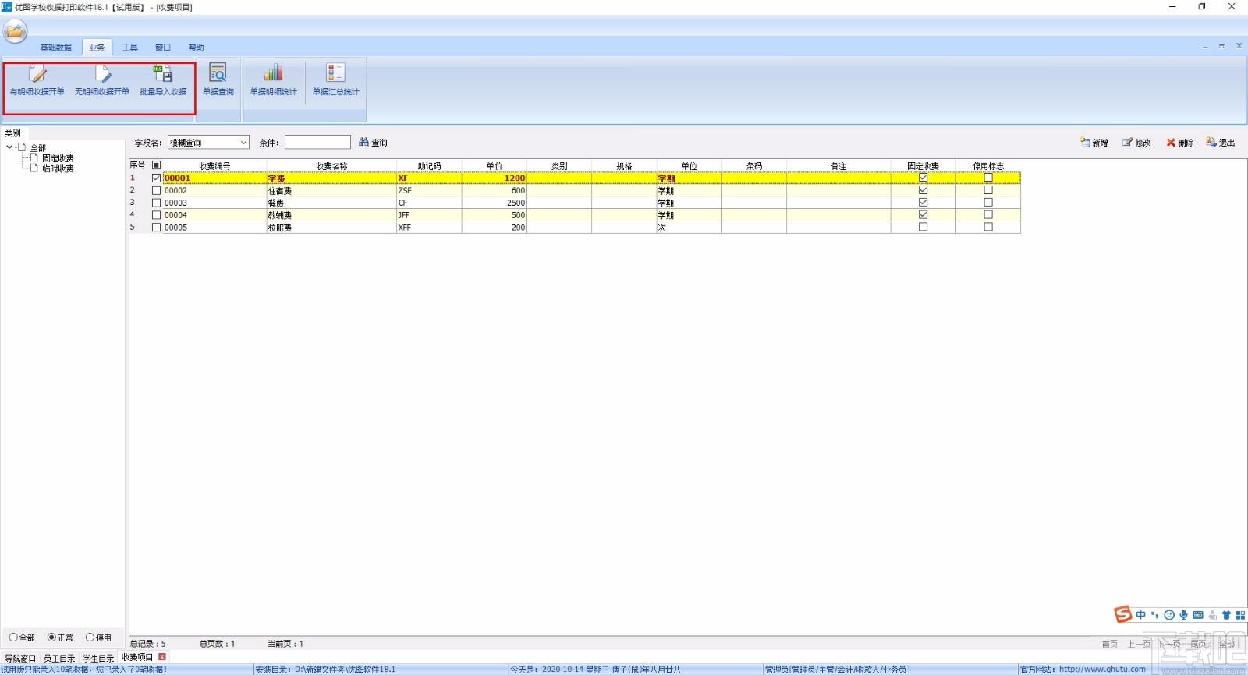Screen dimensions: 1248x675
Task: Toggle 停用标志 checkbox for 学费 row
Action: [988, 178]
